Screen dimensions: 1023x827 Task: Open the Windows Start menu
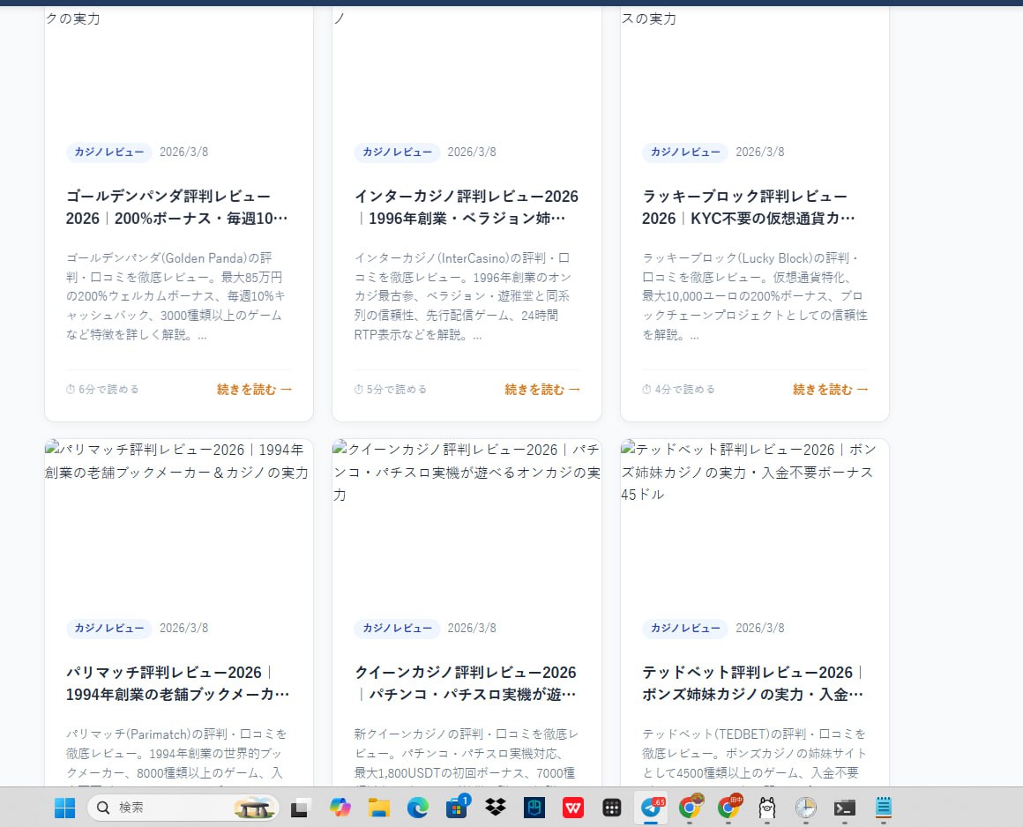64,808
